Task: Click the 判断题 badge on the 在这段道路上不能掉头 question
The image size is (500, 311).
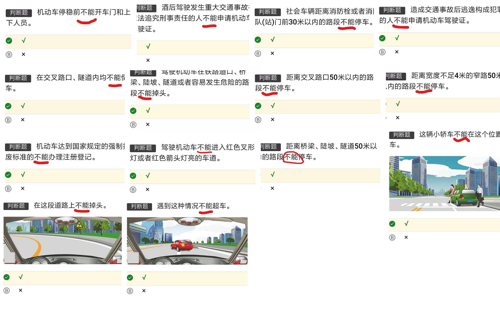Action: tap(16, 206)
